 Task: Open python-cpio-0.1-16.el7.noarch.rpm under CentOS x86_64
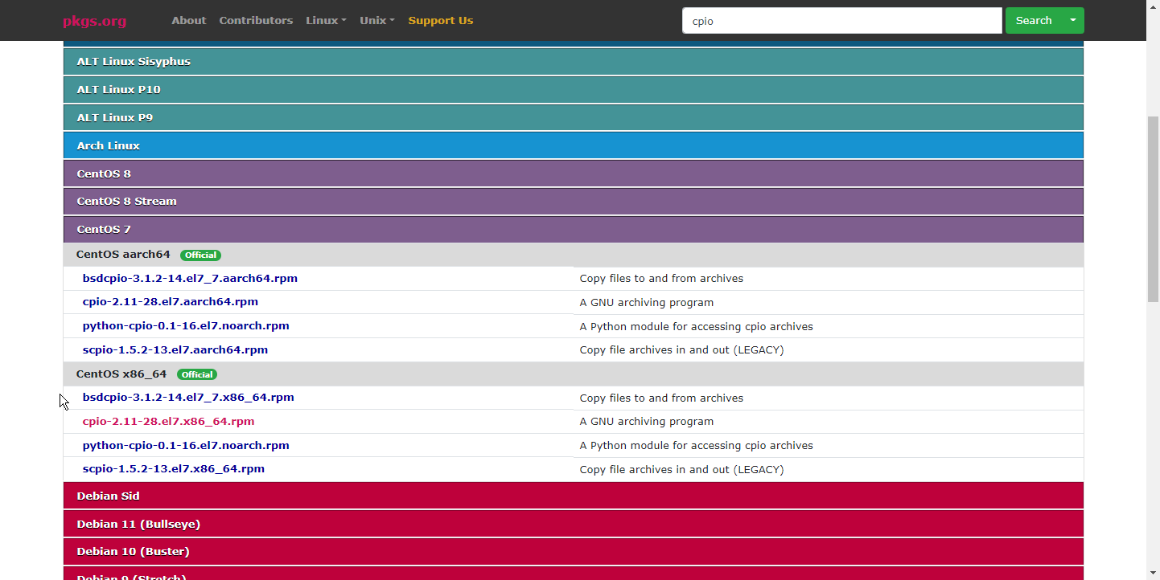pyautogui.click(x=186, y=446)
